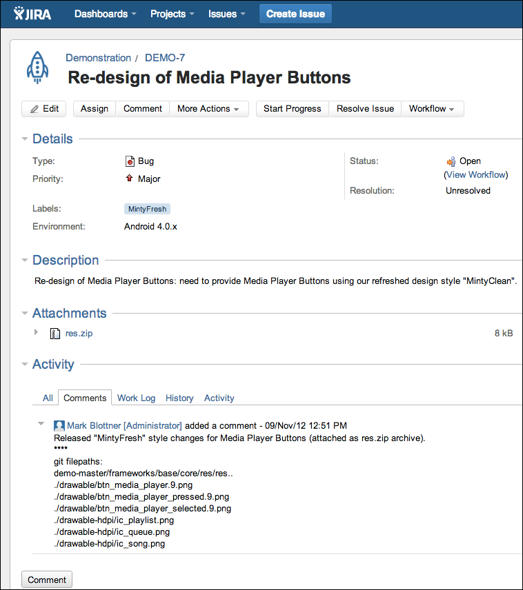Viewport: 523px width, 590px height.
Task: Open the More Actions dropdown
Action: 209,109
